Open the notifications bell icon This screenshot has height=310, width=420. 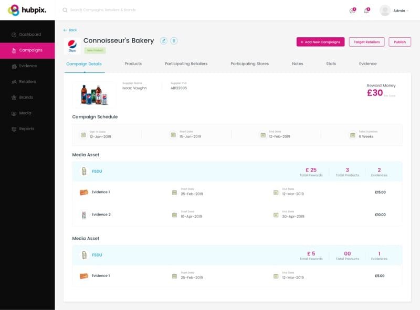(x=366, y=10)
